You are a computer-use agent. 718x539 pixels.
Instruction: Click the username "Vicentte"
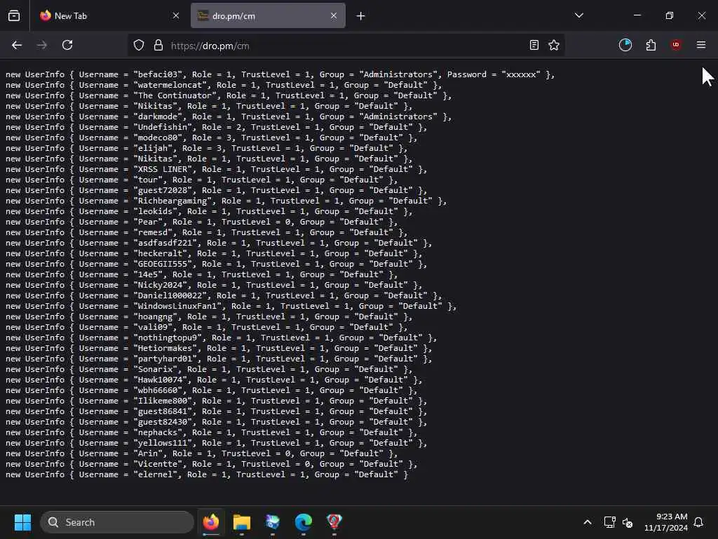(x=160, y=465)
